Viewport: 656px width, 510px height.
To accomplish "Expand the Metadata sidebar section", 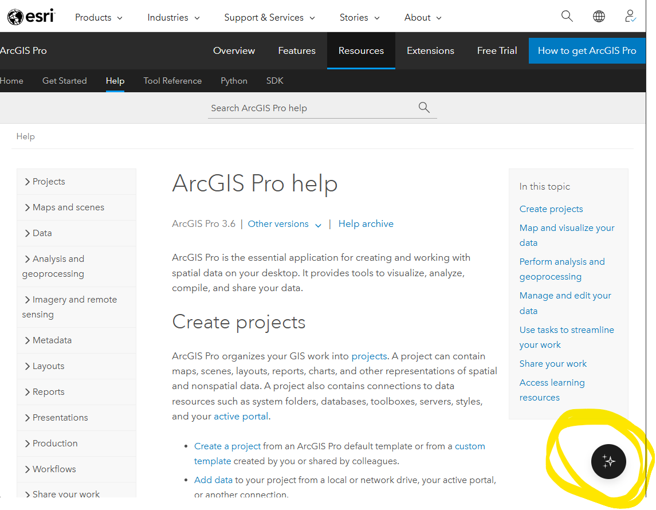I will 76,340.
